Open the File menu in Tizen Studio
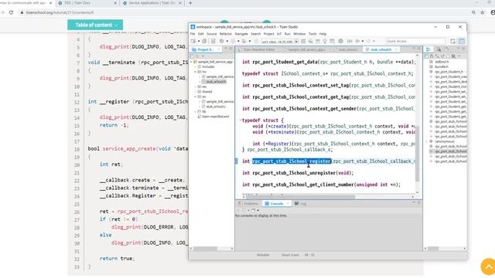495x278 pixels. coord(193,34)
